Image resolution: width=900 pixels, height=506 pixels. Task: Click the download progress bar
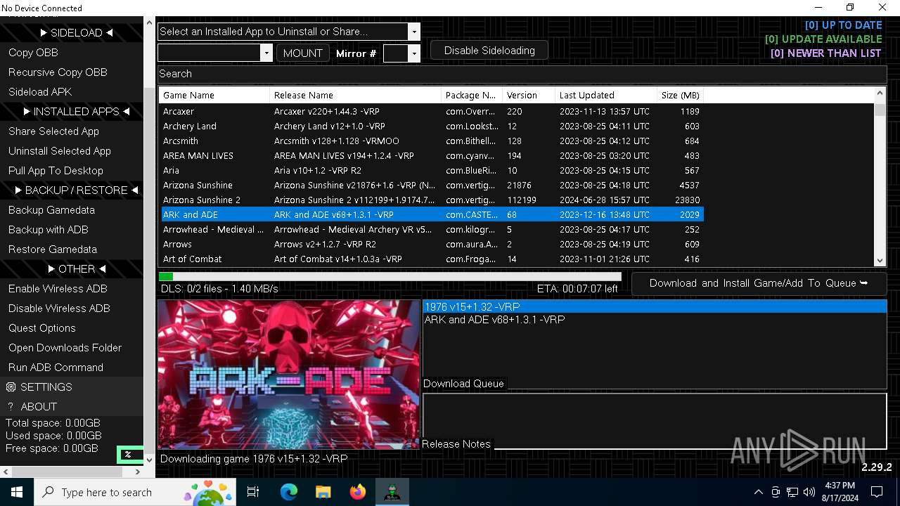click(x=390, y=277)
